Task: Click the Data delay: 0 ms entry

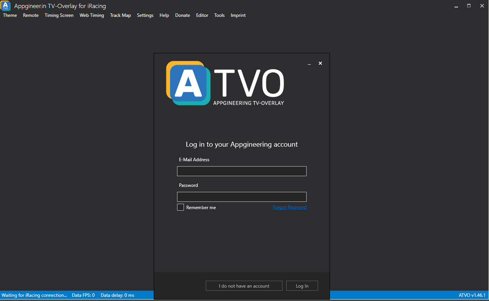Action: pyautogui.click(x=117, y=295)
